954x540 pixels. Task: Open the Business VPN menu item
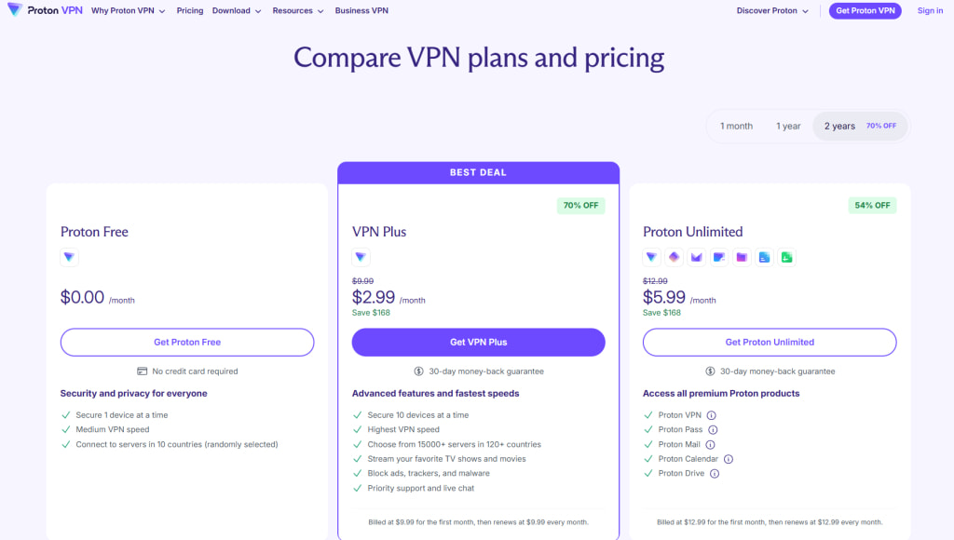click(361, 11)
